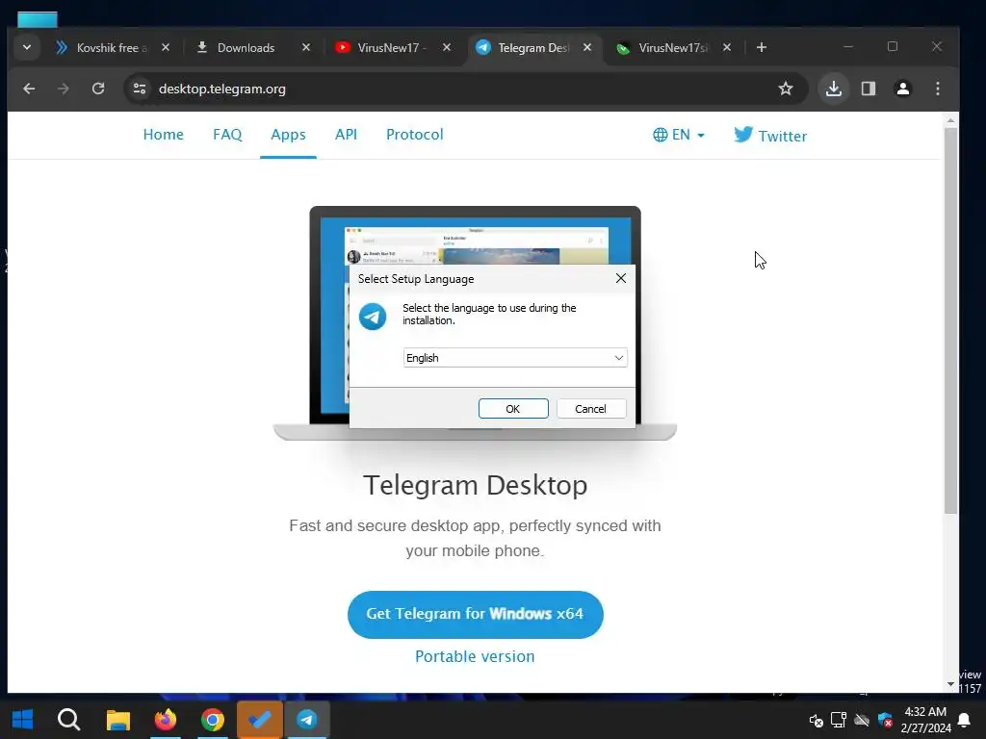Open a new browser tab
This screenshot has height=739, width=986.
click(x=762, y=47)
